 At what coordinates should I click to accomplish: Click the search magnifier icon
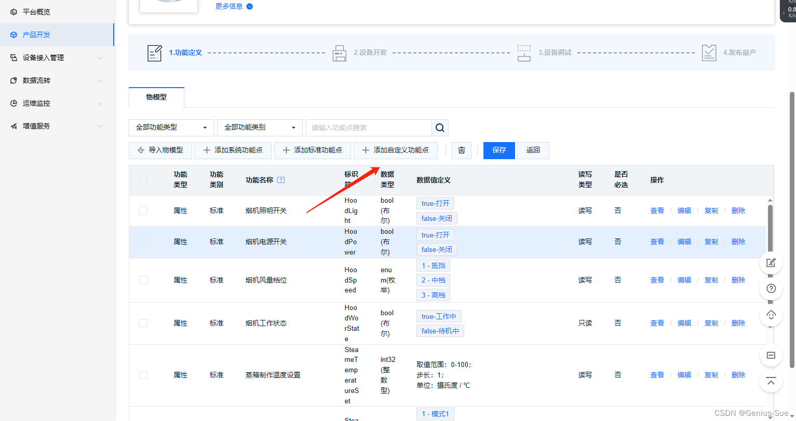point(440,128)
